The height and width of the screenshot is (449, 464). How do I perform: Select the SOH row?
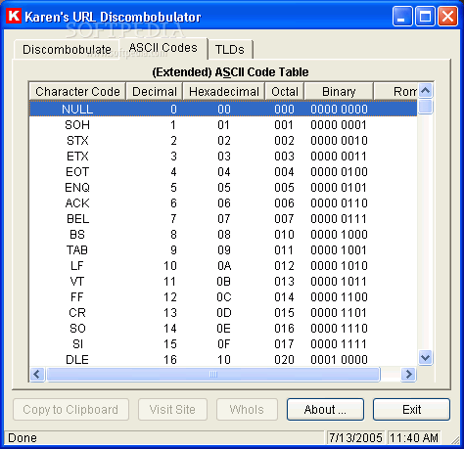pyautogui.click(x=223, y=124)
